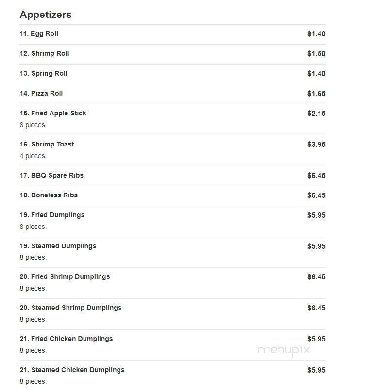Select the $1.65 Pizza Roll price
Viewport: 371px width, 390px height.
coord(316,94)
